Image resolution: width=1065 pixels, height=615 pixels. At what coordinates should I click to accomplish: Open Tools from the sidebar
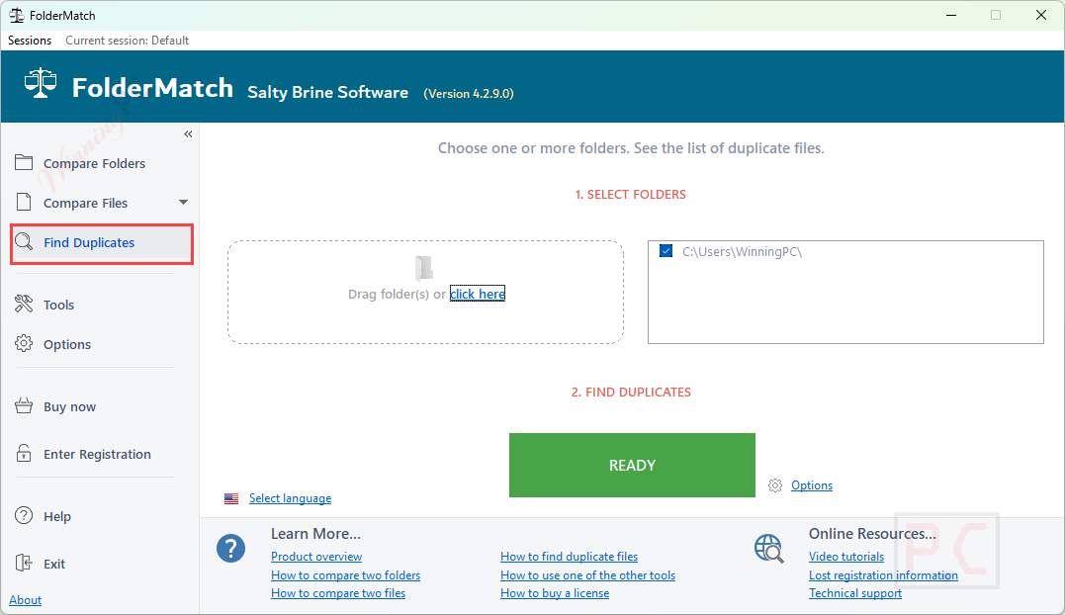[x=59, y=305]
